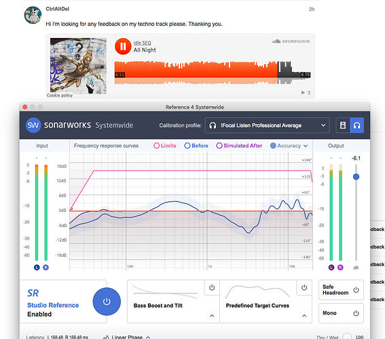
Task: Toggle Bass Boost and Tilt power
Action: click(x=212, y=287)
